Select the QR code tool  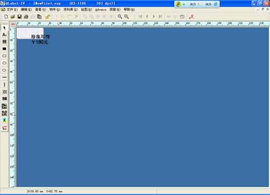(4, 113)
